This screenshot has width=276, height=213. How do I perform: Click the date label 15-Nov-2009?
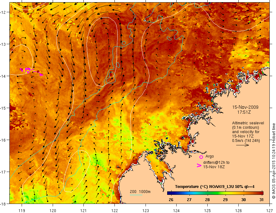point(245,107)
